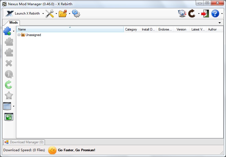Image resolution: width=226 pixels, height=157 pixels.
Task: Click the green circular arrow in the sidebar
Action: pyautogui.click(x=9, y=84)
